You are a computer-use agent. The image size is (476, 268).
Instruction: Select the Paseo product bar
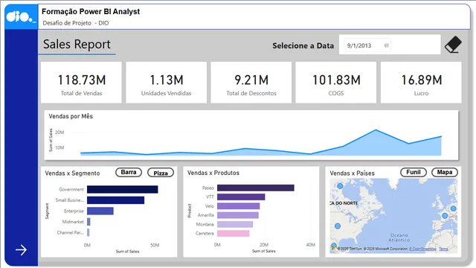(256, 188)
